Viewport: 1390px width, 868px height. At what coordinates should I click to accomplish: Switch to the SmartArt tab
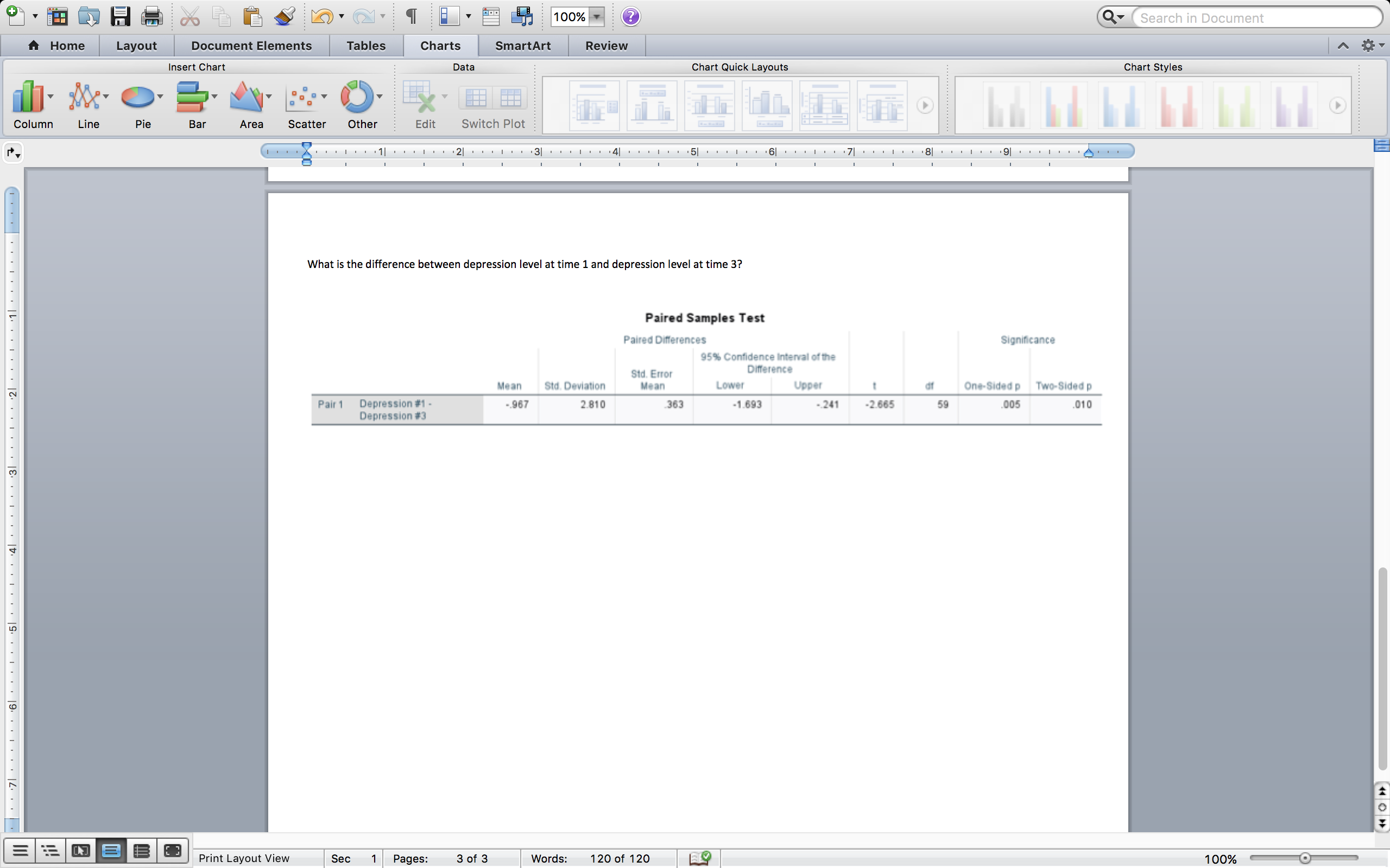click(x=523, y=46)
